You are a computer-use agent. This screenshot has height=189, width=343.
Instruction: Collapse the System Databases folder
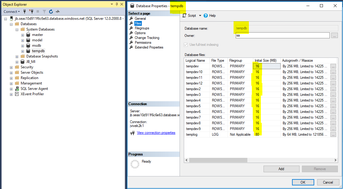click(x=17, y=29)
